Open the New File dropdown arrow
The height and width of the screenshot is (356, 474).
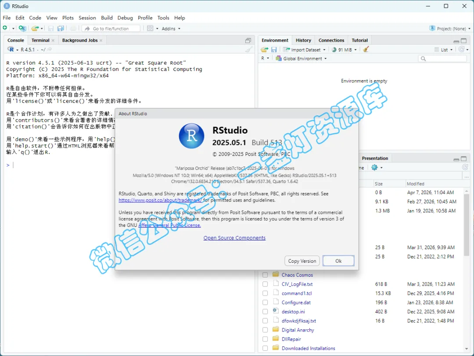(13, 28)
